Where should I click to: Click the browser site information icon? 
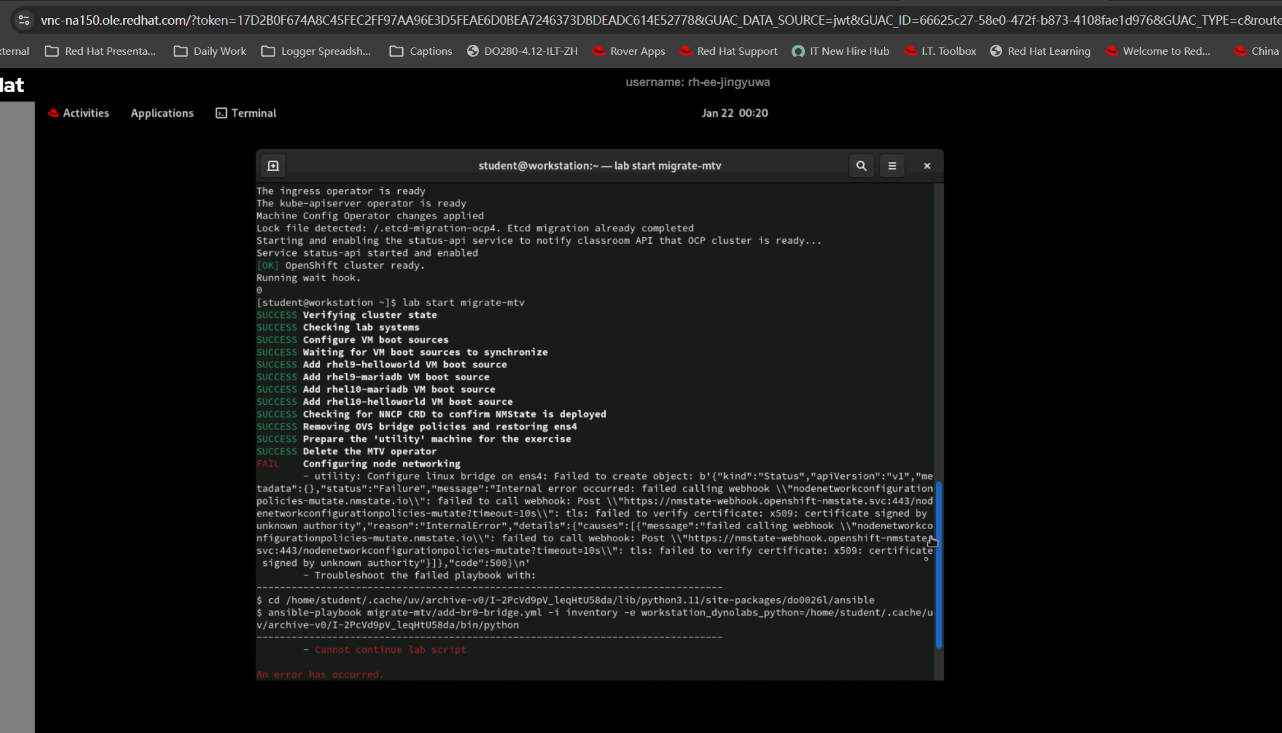23,20
